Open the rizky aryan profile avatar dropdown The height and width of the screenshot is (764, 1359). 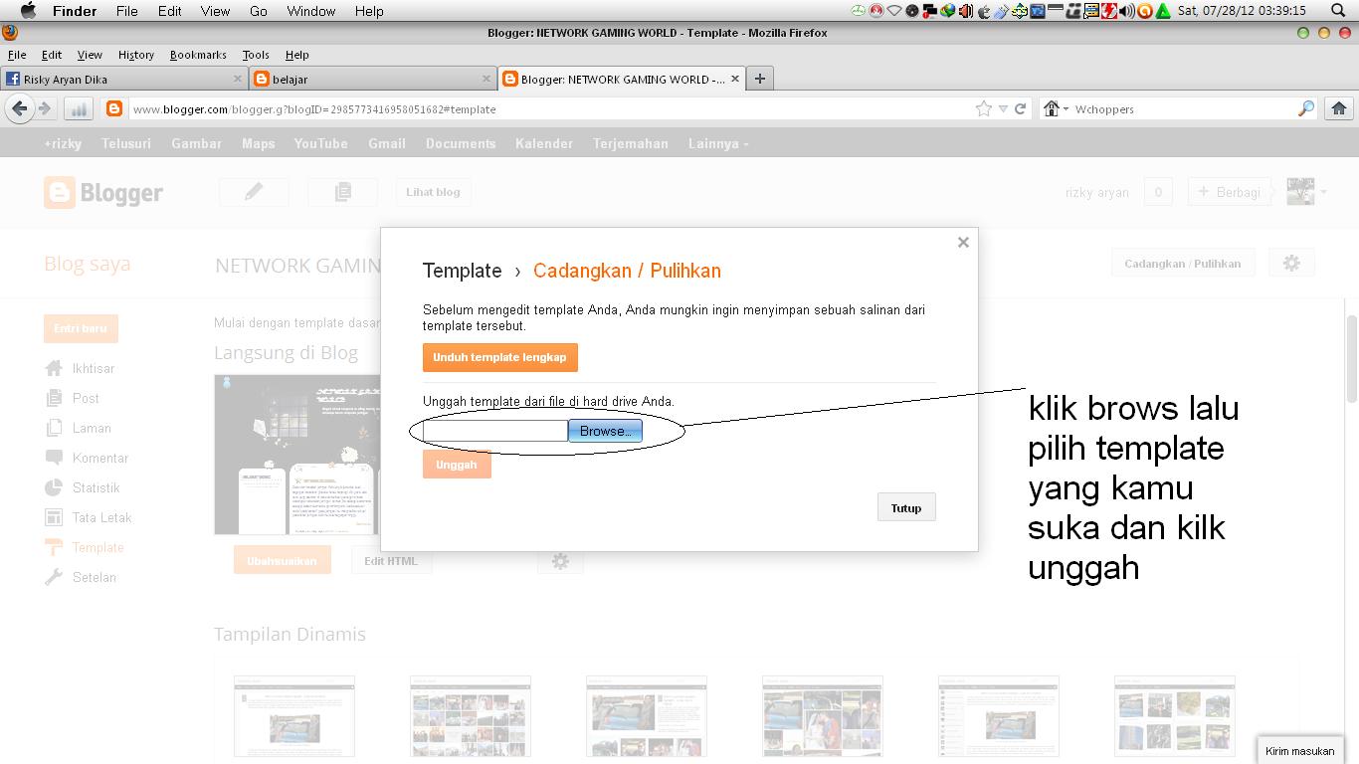click(1306, 192)
